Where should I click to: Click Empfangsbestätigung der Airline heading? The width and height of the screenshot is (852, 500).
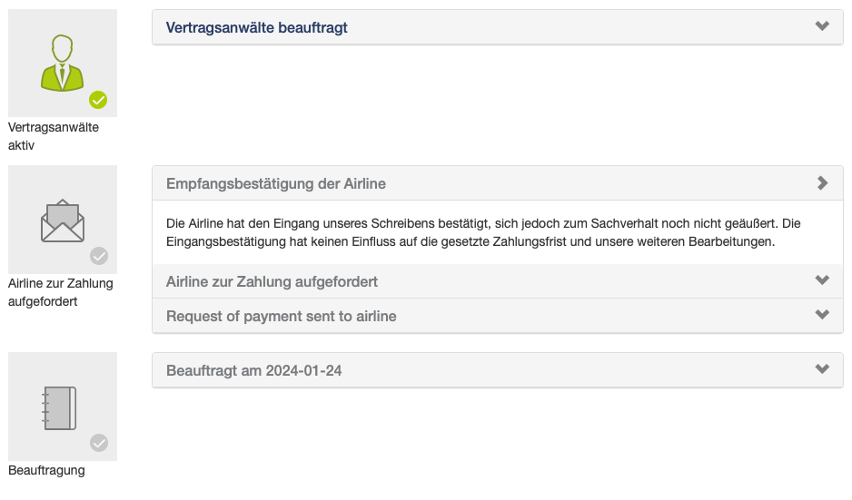(276, 184)
